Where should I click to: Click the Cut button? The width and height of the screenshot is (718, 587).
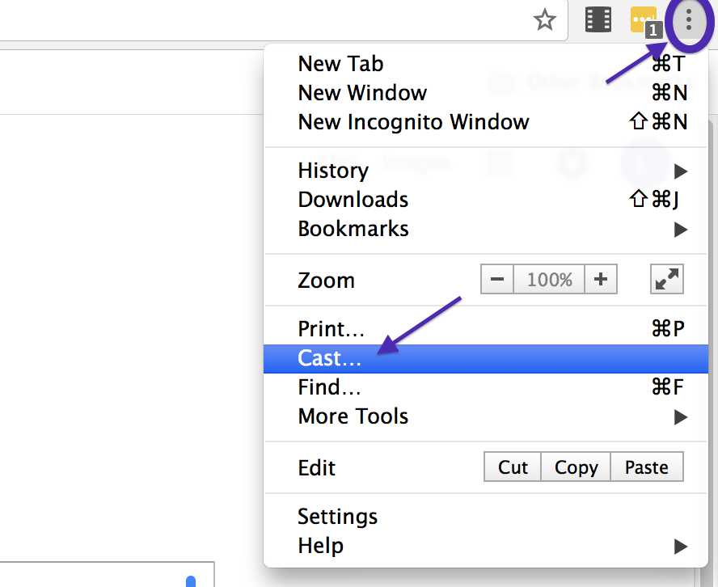coord(513,467)
